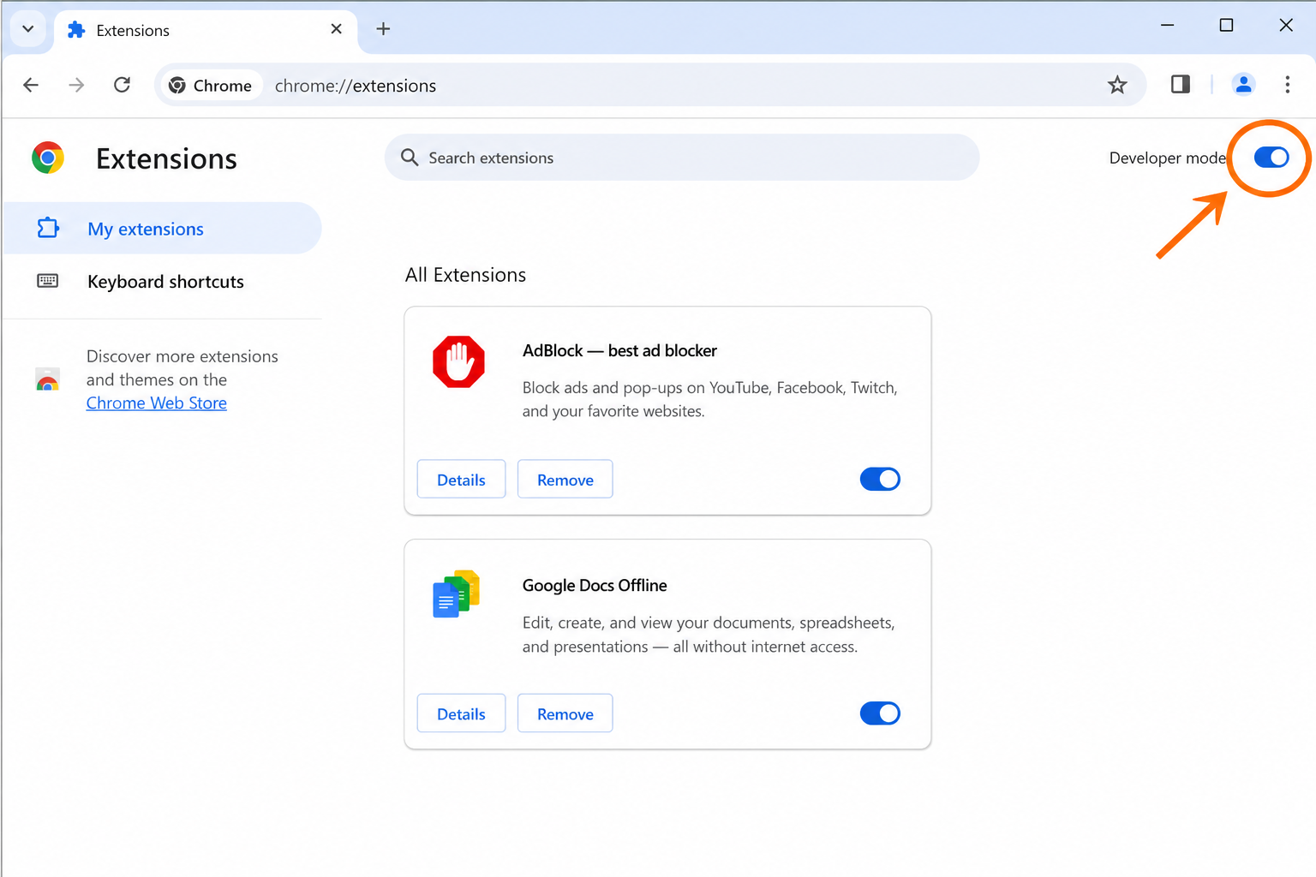Open AdBlock Details
This screenshot has height=877, width=1316.
(x=461, y=480)
